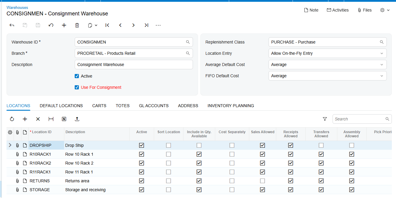
Task: Enable Sort Location for the DROPSHIP row
Action: (168, 145)
